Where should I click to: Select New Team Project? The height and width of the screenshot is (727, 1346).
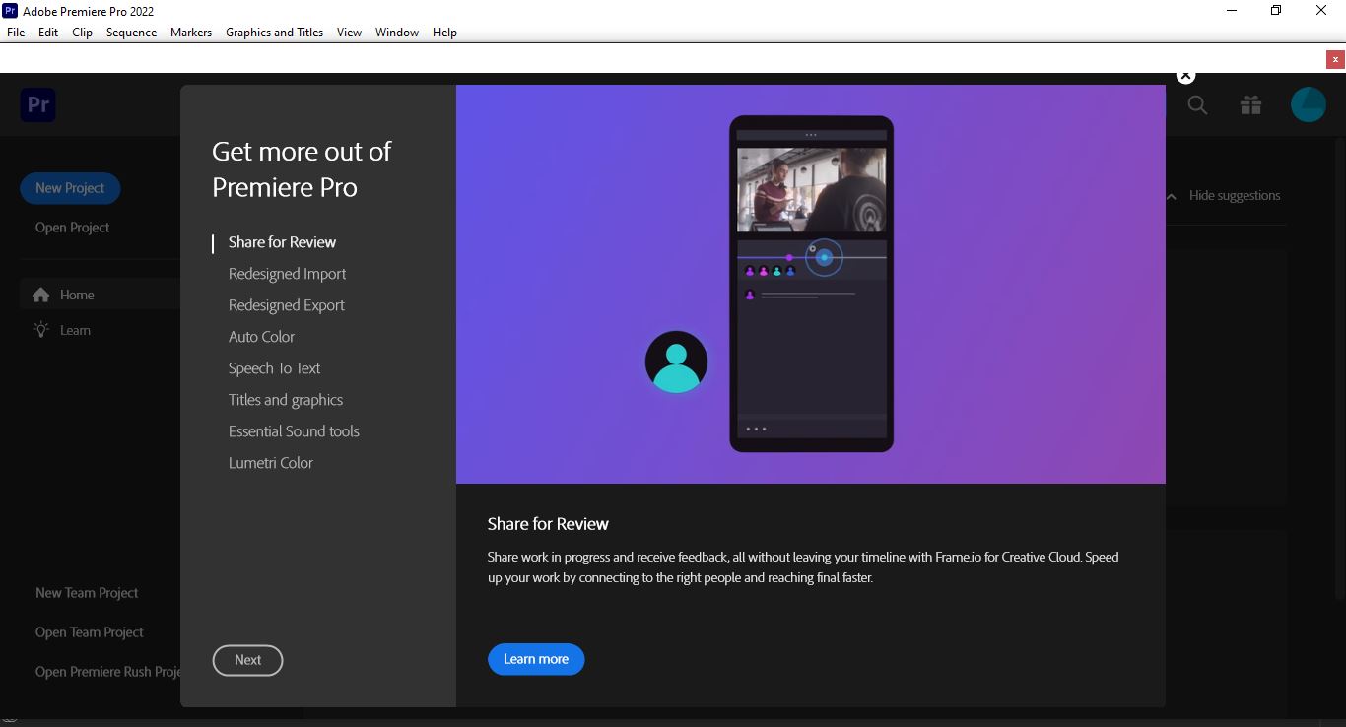(x=87, y=593)
